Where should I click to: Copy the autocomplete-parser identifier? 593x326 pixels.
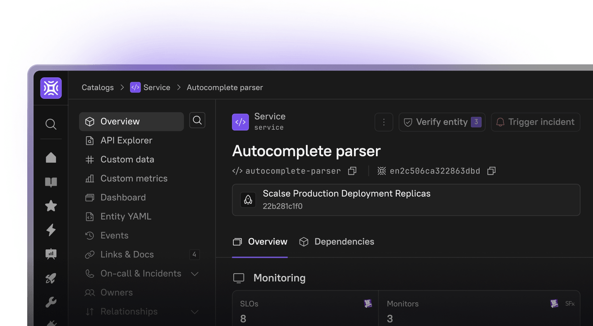tap(352, 171)
